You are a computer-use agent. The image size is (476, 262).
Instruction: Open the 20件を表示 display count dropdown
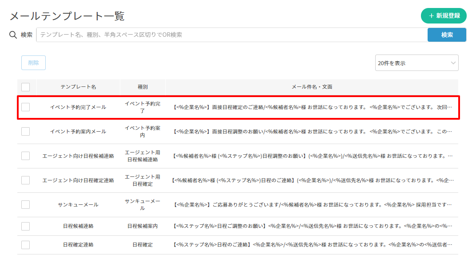point(416,63)
